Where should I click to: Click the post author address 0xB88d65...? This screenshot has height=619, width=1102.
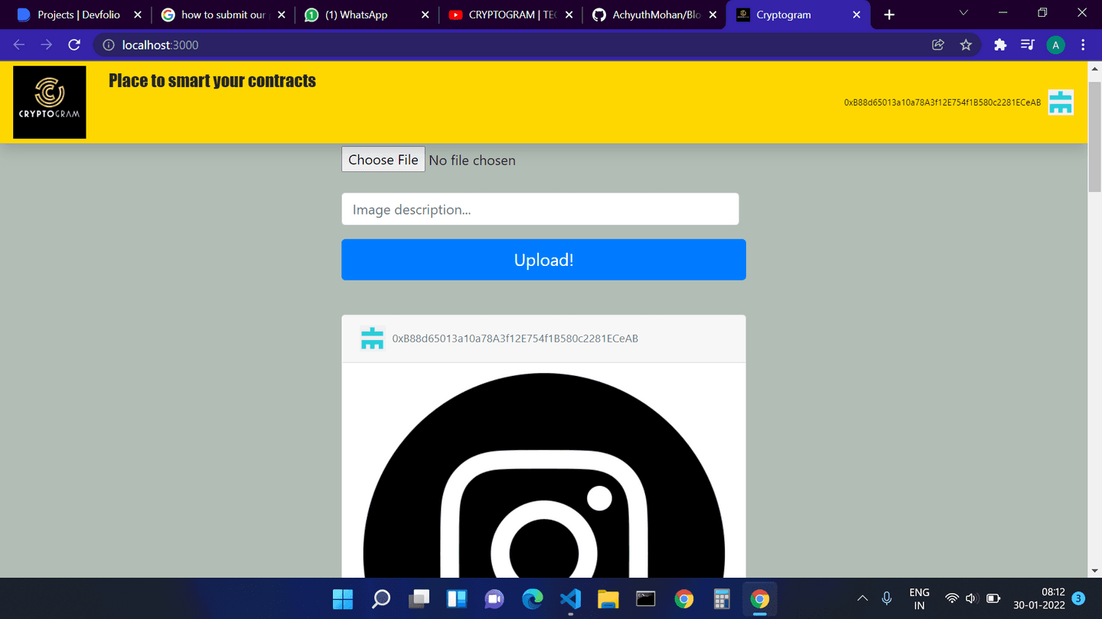tap(515, 339)
